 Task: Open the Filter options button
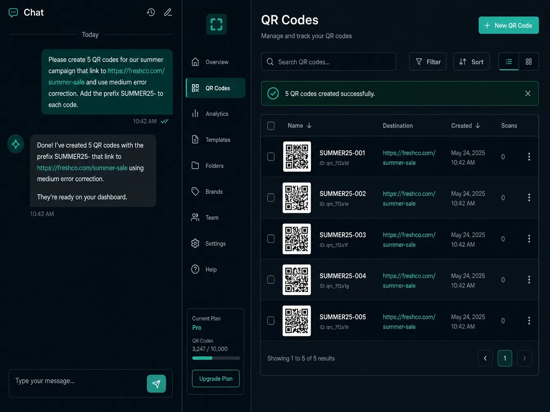(428, 62)
